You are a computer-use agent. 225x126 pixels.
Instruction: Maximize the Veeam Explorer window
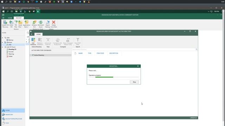click(x=190, y=31)
